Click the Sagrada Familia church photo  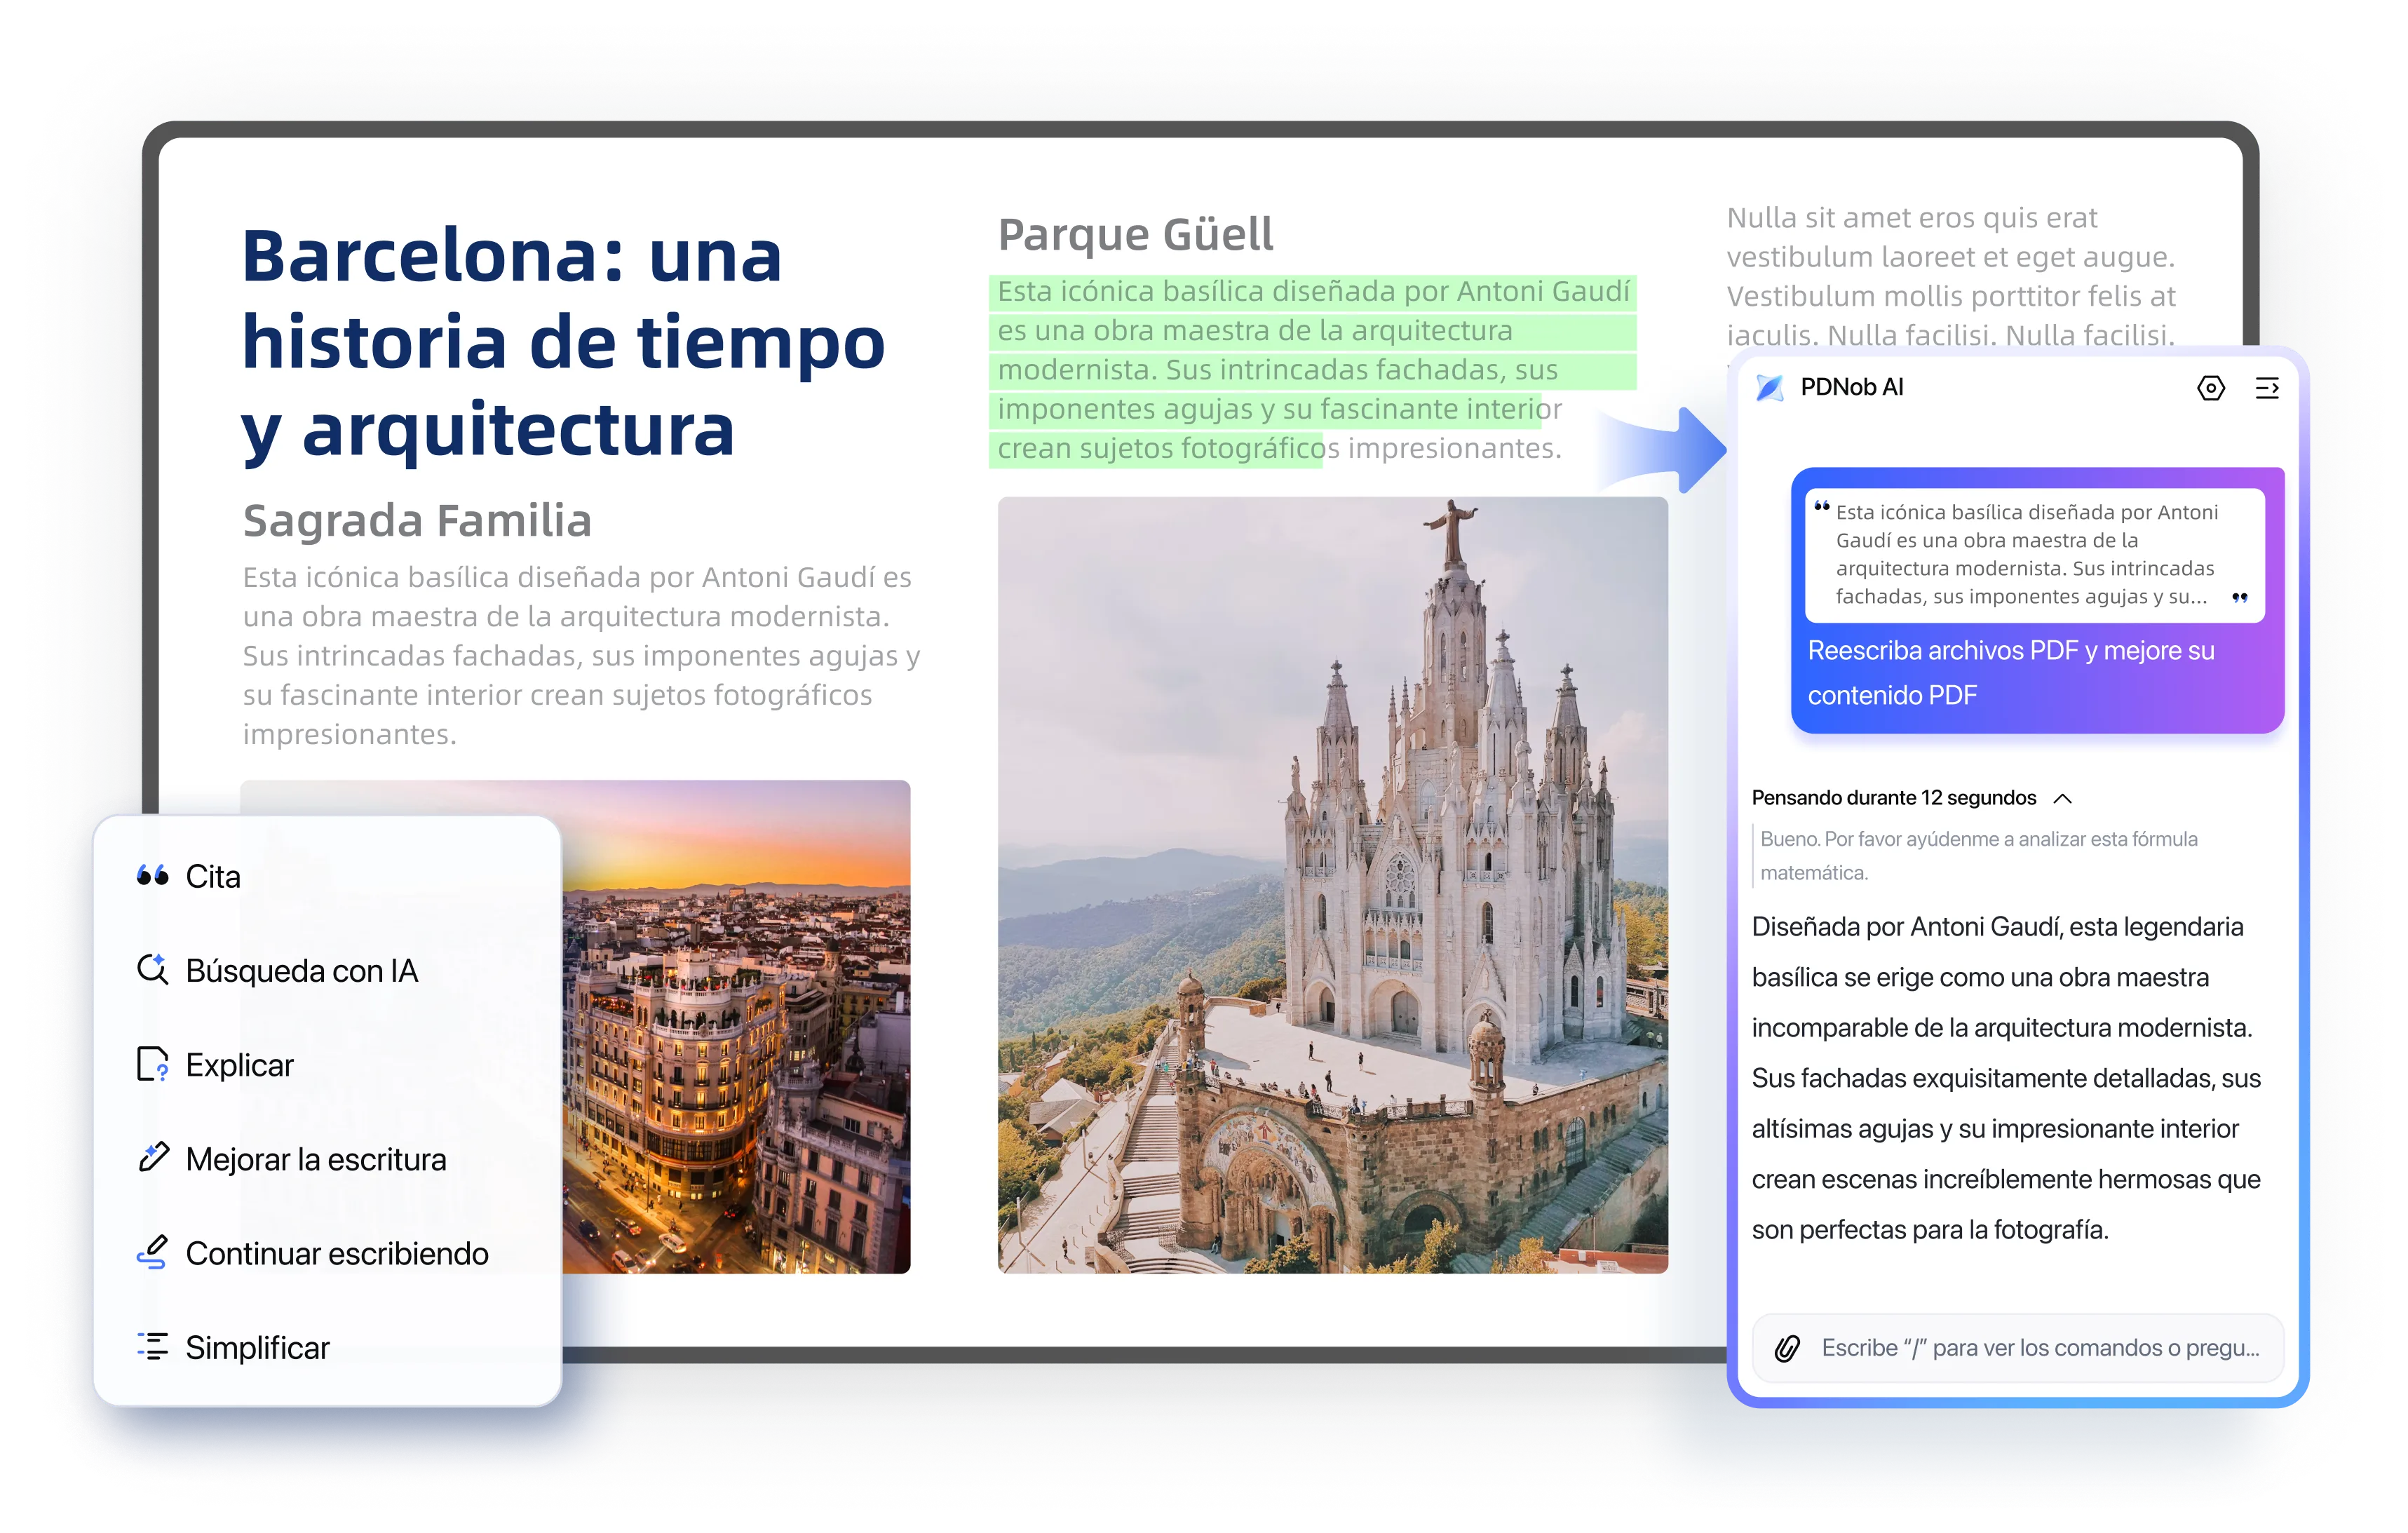point(1330,880)
